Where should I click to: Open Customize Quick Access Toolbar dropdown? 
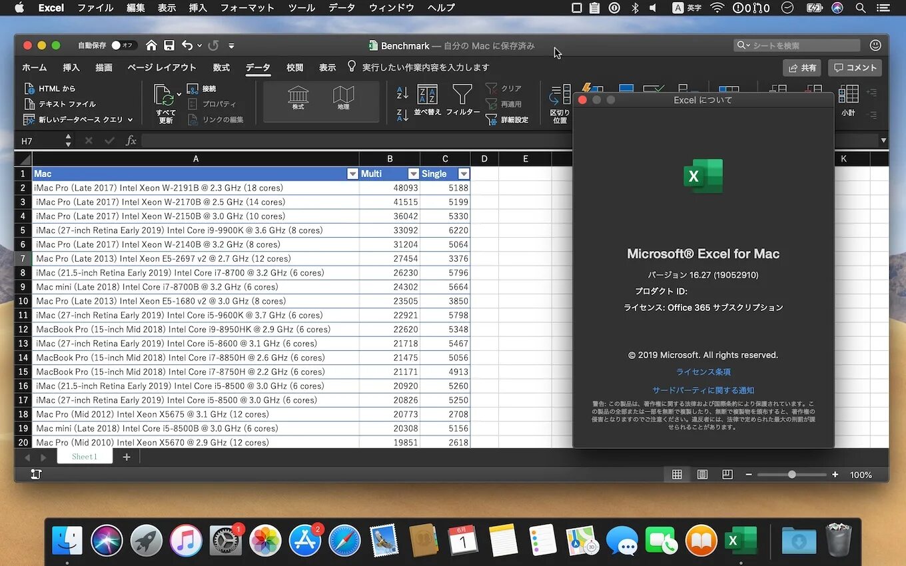231,46
